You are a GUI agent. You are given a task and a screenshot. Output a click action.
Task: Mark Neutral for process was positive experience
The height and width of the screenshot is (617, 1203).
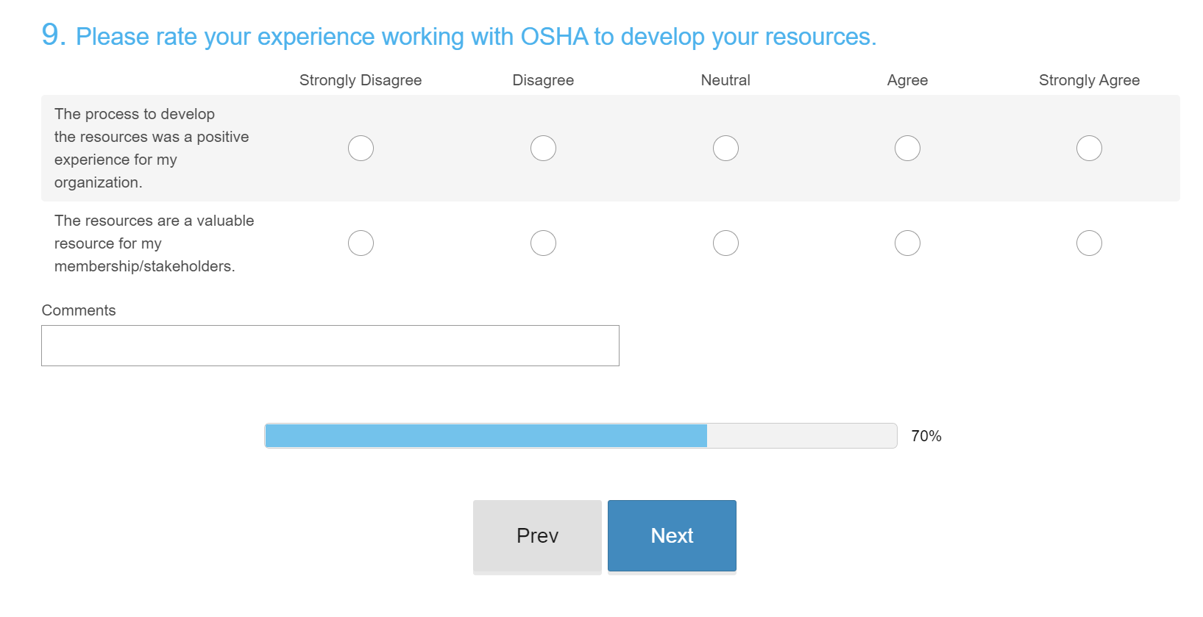click(725, 149)
